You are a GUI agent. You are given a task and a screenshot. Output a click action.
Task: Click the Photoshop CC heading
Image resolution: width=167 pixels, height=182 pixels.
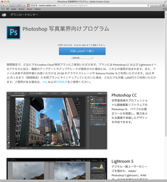tap(124, 95)
